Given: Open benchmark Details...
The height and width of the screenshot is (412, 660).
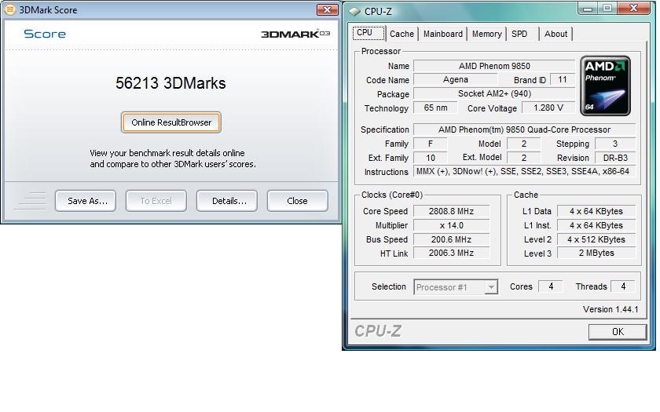Looking at the screenshot, I should tap(227, 201).
